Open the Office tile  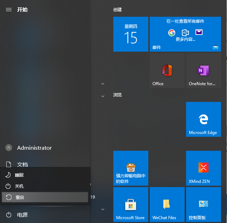167,70
